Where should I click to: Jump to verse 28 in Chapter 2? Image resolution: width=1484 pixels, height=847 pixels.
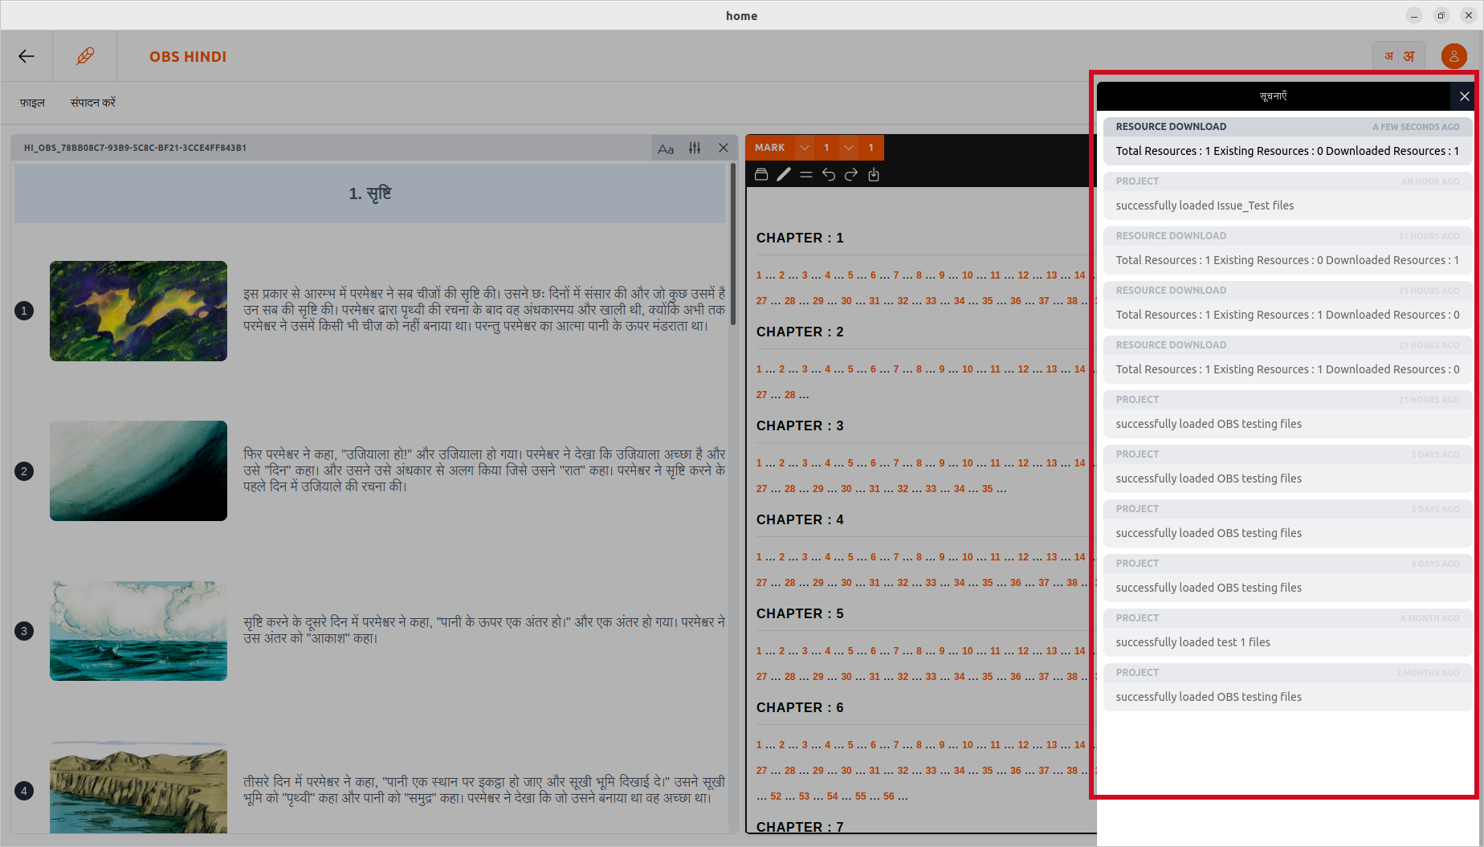(x=790, y=395)
